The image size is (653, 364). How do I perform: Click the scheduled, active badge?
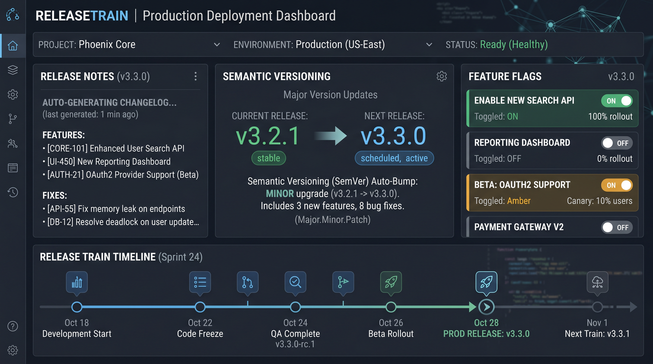(394, 158)
